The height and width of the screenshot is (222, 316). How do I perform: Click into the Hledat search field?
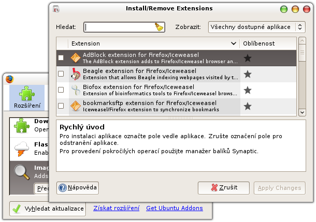[119, 27]
